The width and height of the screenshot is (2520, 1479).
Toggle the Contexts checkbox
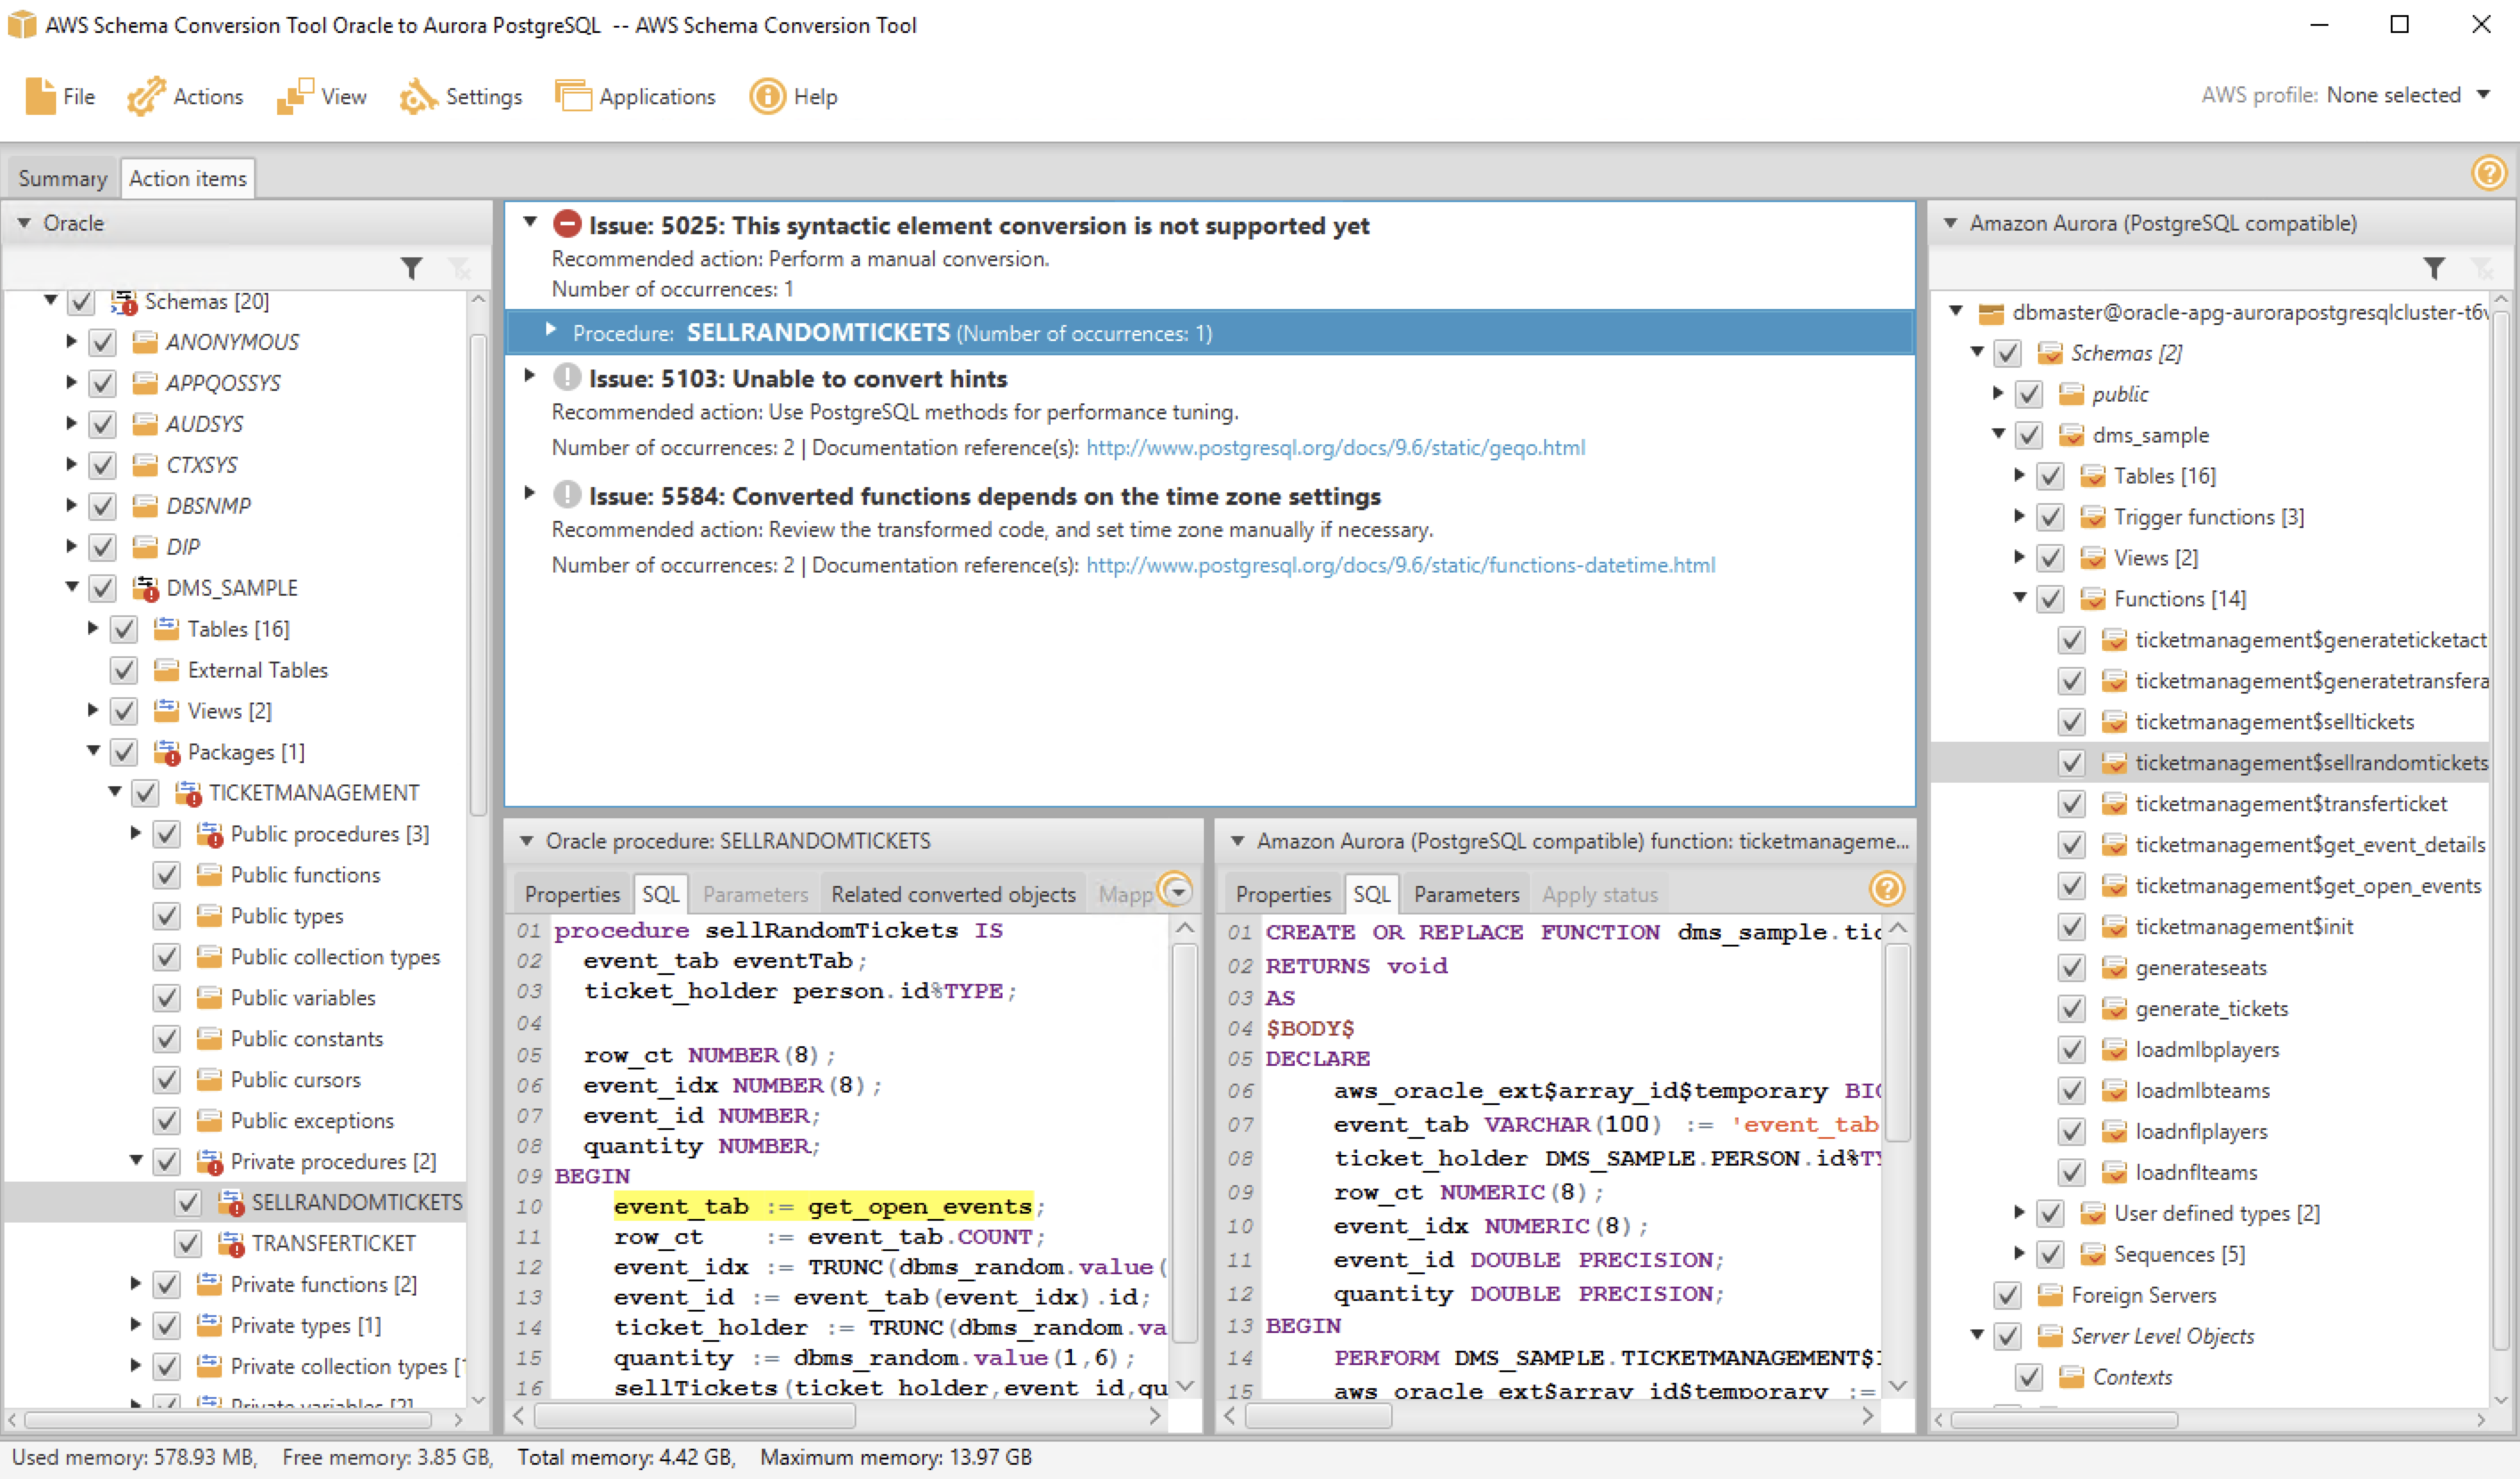2028,1377
